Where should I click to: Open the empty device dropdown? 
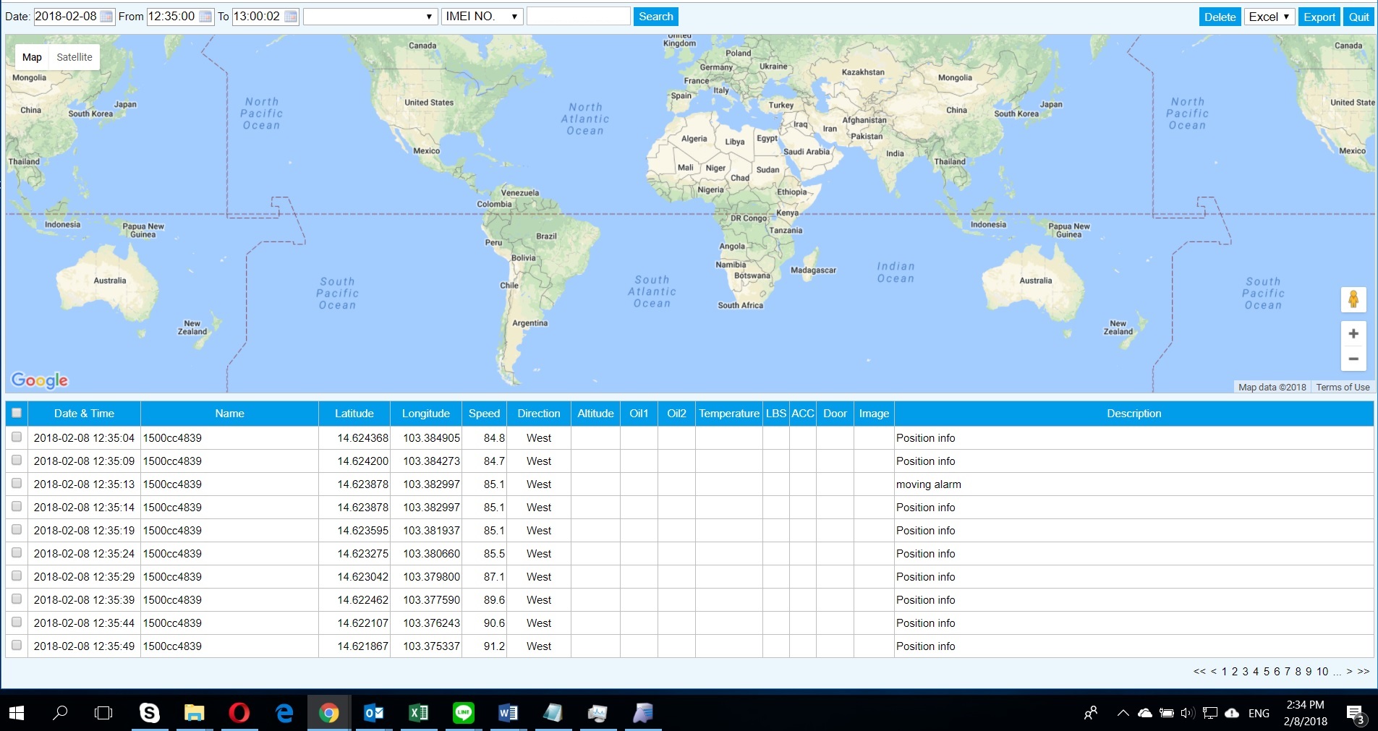(x=370, y=17)
